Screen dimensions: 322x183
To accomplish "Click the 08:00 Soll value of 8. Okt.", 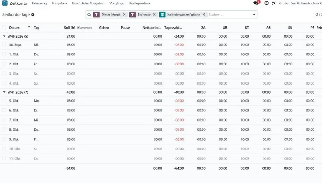I will point(71,130).
